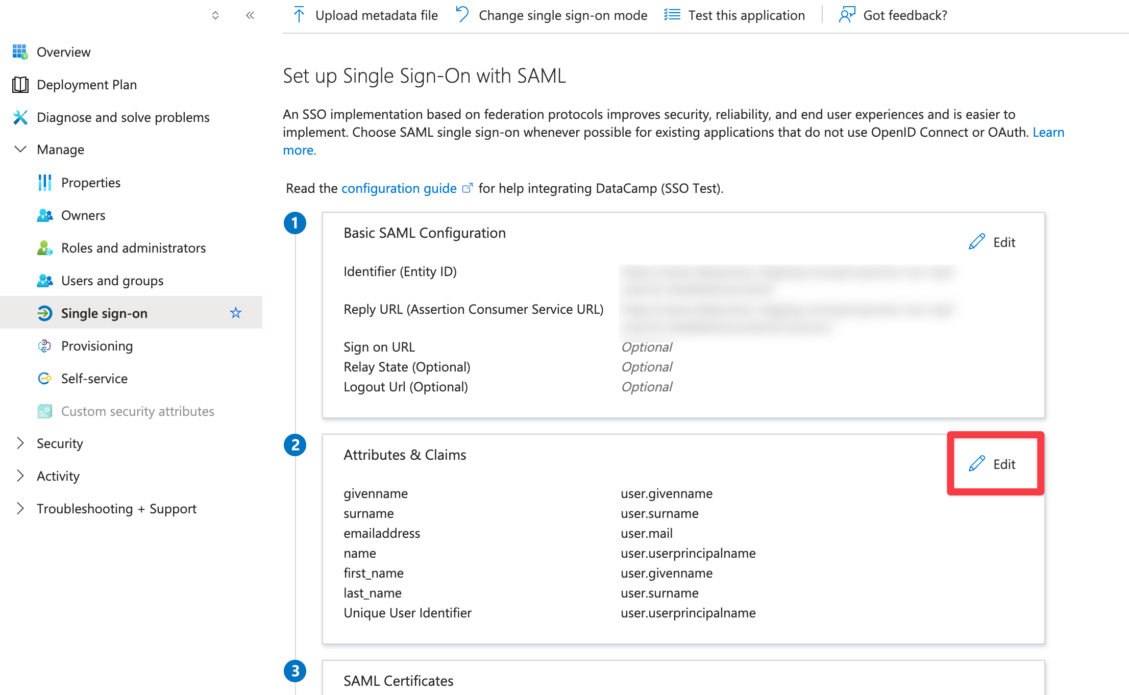1129x695 pixels.
Task: Open the configuration guide link
Action: 399,188
